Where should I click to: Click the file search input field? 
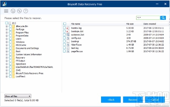click(x=148, y=18)
